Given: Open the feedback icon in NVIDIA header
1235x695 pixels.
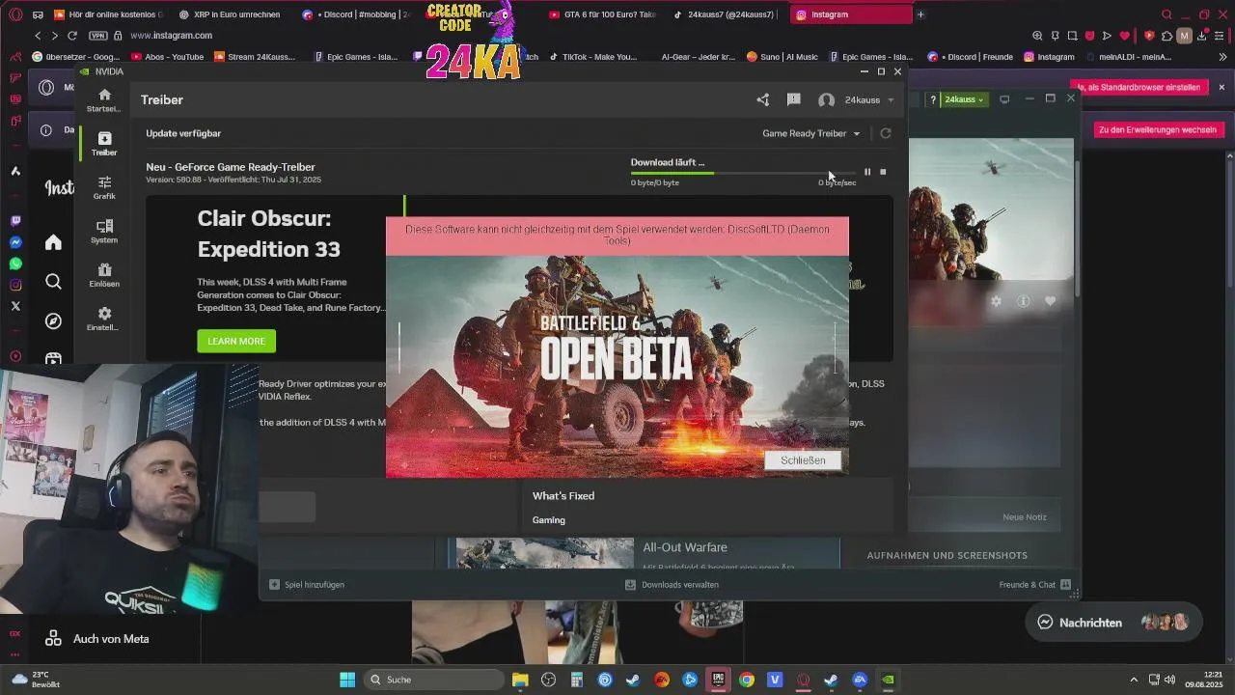Looking at the screenshot, I should (x=793, y=99).
